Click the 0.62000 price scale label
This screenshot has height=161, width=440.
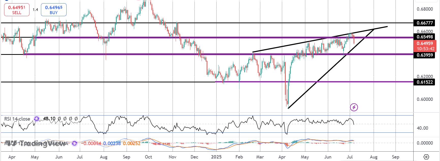coord(424,77)
